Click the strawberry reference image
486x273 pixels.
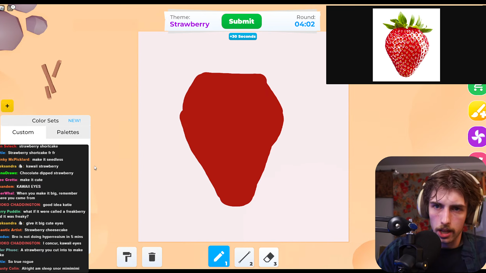406,45
